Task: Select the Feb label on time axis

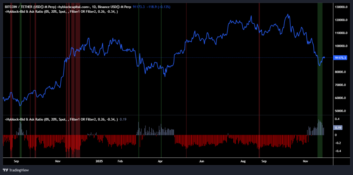Action: (x=120, y=161)
